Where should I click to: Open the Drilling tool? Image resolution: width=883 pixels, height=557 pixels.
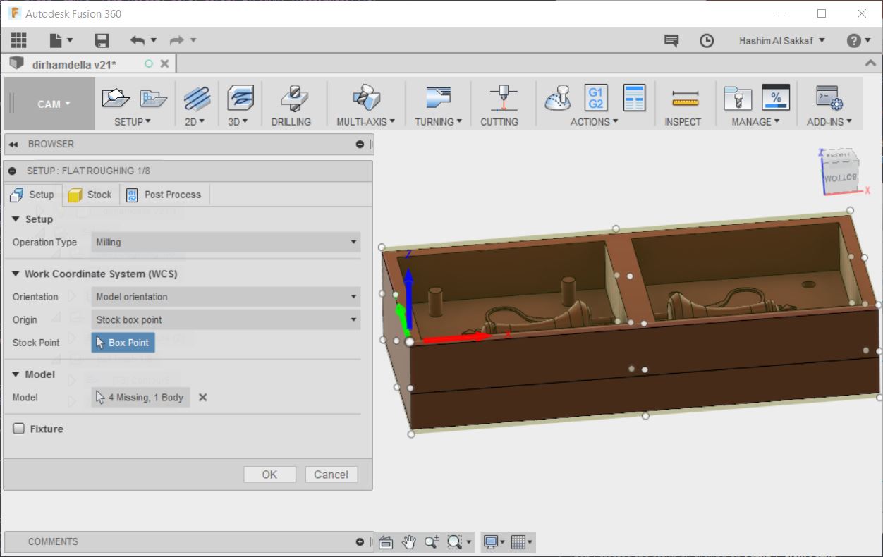coord(291,99)
